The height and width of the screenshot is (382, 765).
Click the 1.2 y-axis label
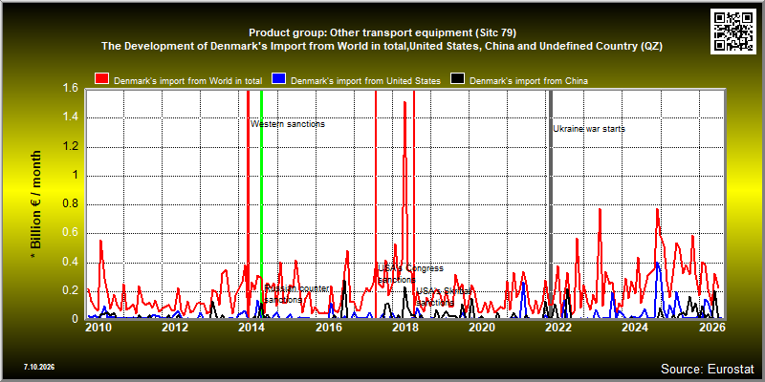[72, 147]
